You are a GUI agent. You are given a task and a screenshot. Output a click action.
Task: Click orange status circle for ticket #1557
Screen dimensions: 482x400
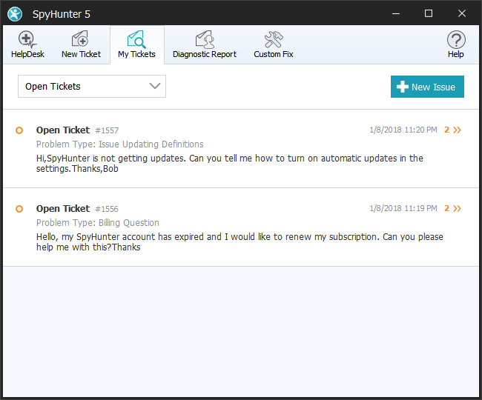click(x=19, y=130)
